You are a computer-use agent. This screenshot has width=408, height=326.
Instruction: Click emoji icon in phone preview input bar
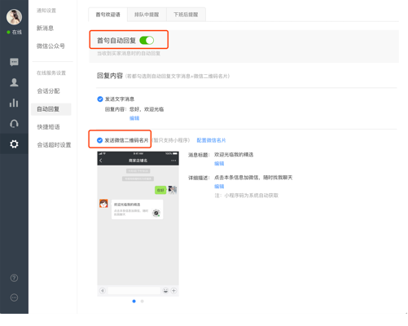tap(165, 291)
